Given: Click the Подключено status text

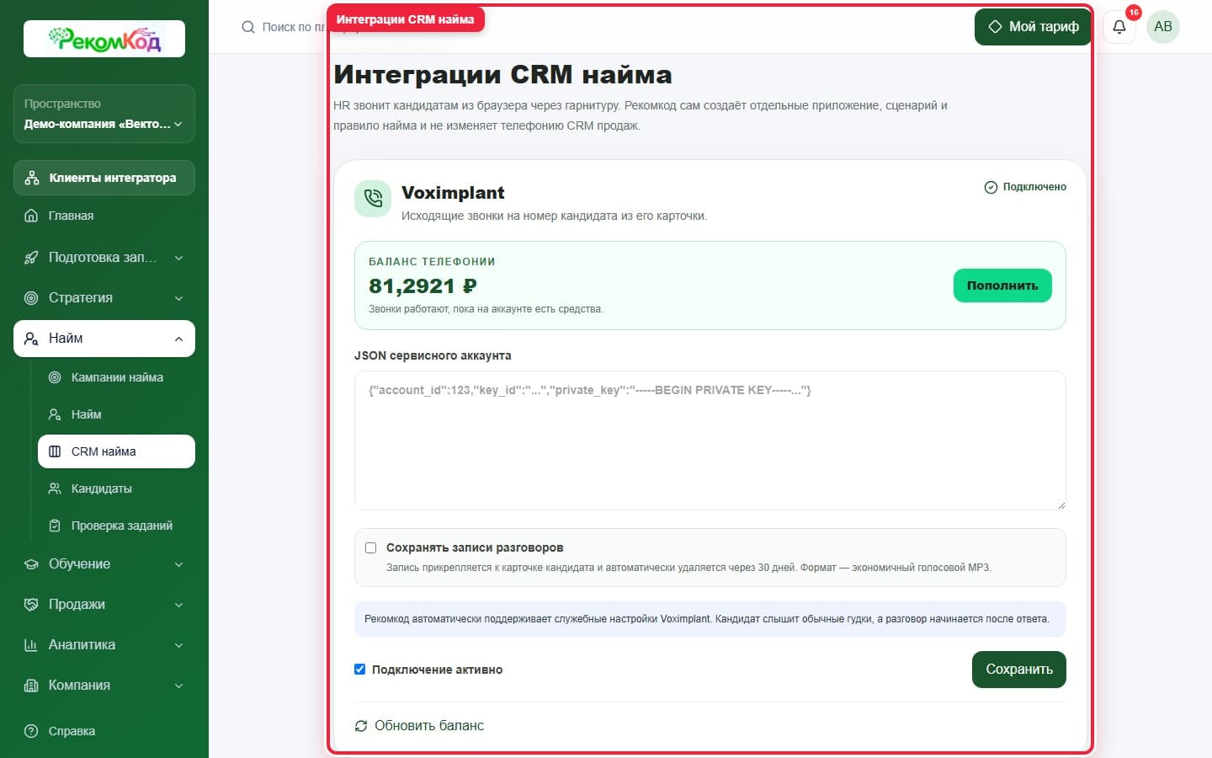Looking at the screenshot, I should 1034,187.
